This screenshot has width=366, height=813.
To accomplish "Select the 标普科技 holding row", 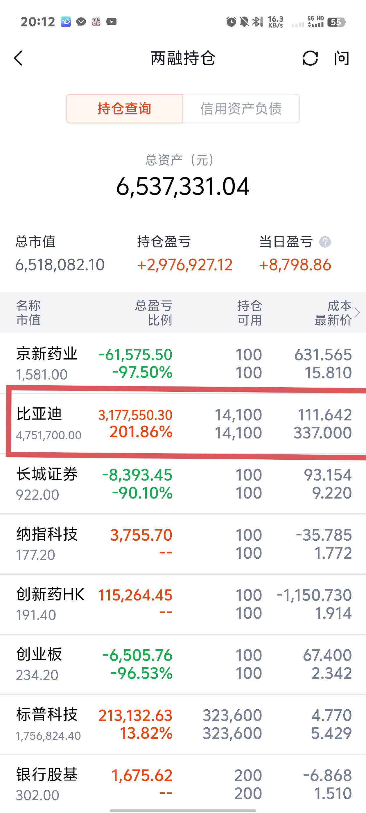I will pos(183,724).
